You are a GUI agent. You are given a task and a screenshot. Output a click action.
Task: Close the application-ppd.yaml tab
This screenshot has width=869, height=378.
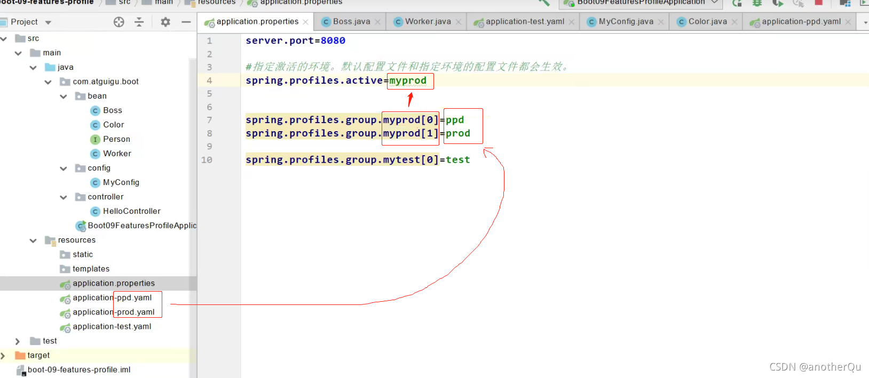(x=848, y=22)
